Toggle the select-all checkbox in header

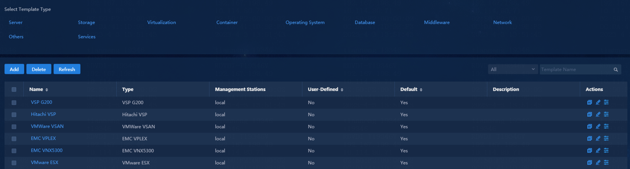[14, 90]
